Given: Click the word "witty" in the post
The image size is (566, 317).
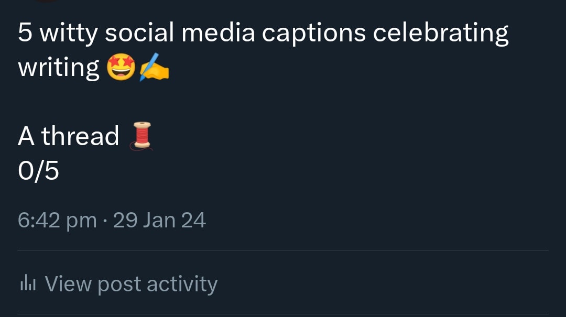Looking at the screenshot, I should (68, 34).
